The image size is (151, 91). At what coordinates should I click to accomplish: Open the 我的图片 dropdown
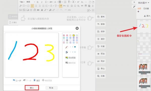[x=143, y=3]
